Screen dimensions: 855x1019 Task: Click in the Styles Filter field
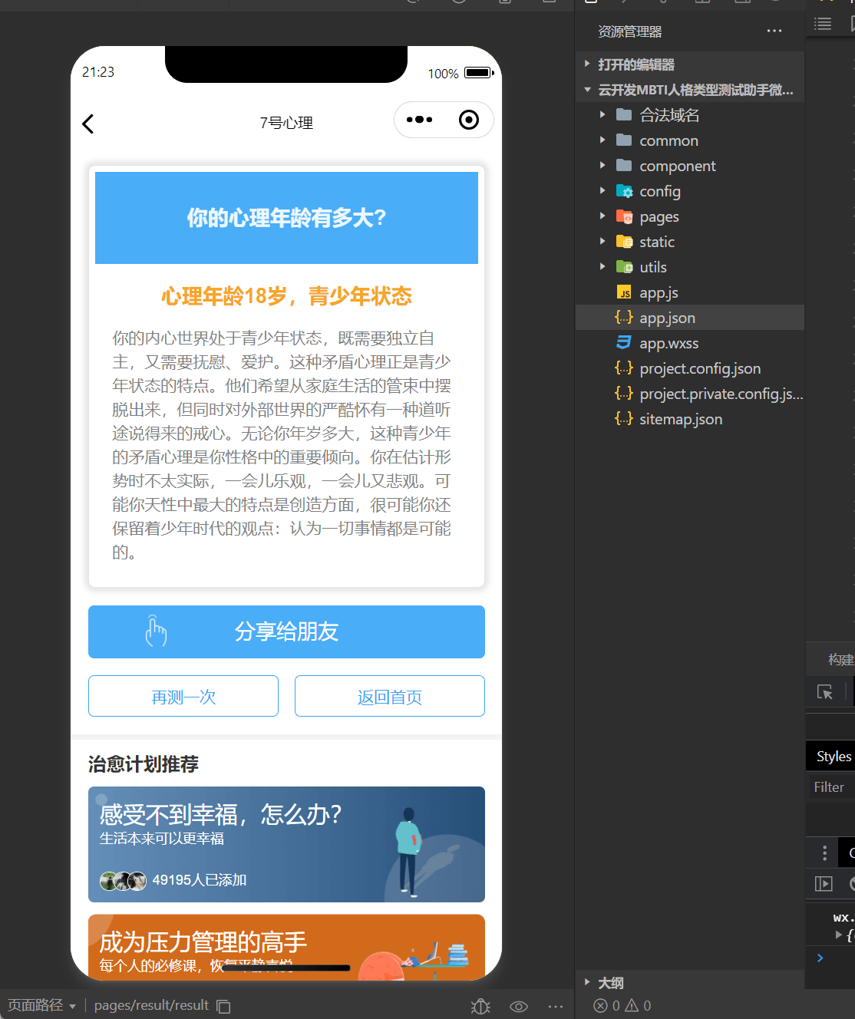coord(831,787)
